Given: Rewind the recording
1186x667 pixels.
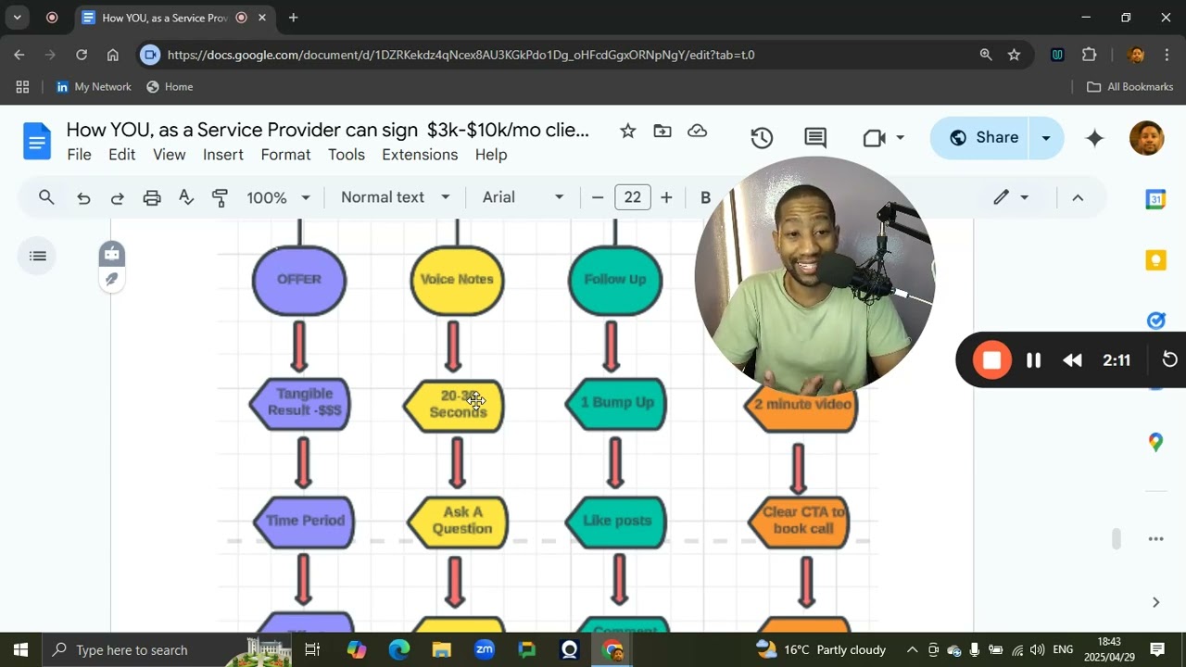Looking at the screenshot, I should (x=1072, y=360).
